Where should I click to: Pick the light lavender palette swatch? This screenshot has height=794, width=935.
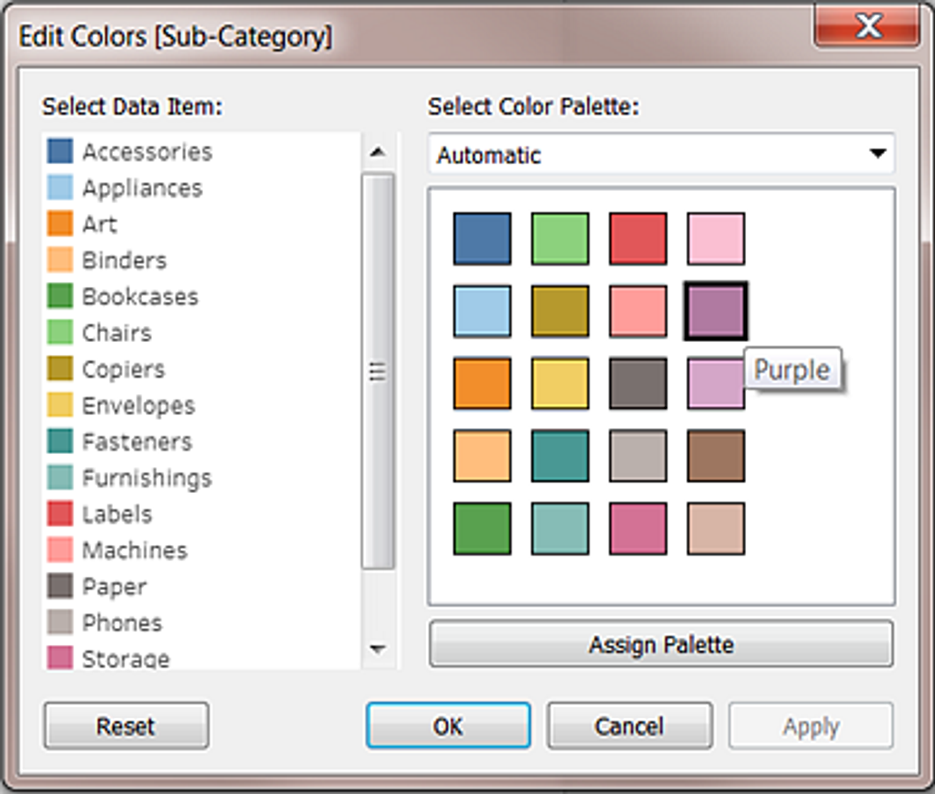pos(715,383)
